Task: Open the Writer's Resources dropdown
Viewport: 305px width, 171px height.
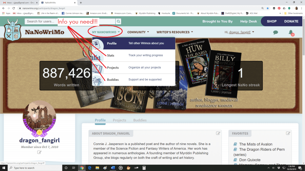Action: click(175, 32)
